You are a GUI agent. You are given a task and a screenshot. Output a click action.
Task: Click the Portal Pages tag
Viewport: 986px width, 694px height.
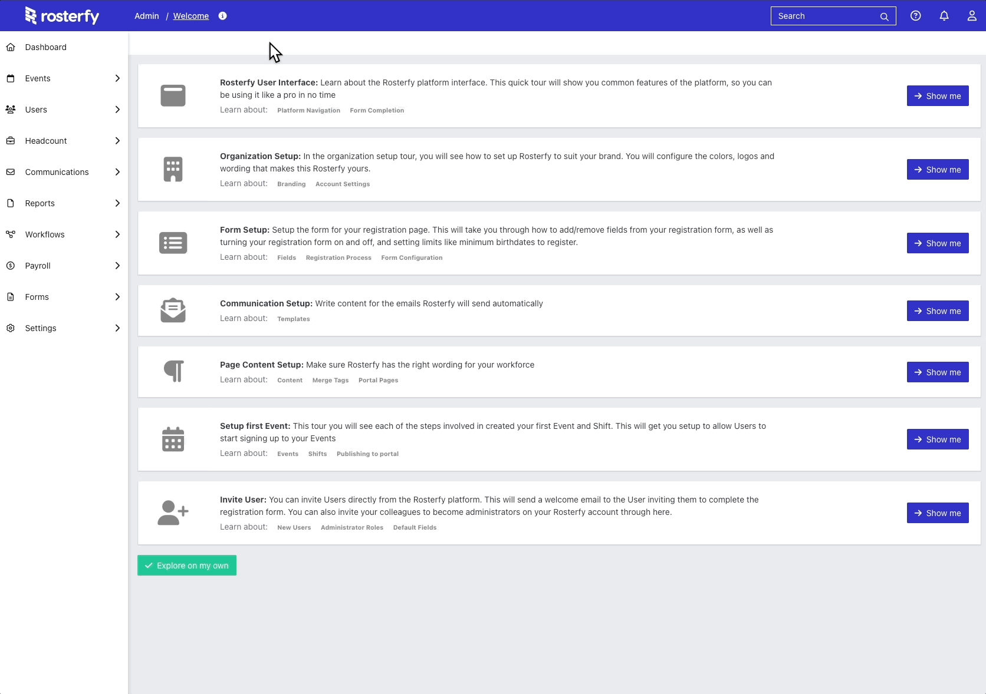[378, 381]
